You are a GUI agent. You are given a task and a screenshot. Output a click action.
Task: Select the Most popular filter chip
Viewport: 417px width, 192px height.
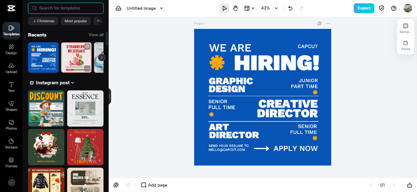76,21
